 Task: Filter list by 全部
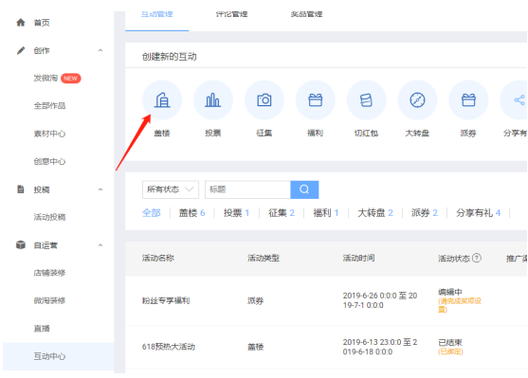(151, 213)
